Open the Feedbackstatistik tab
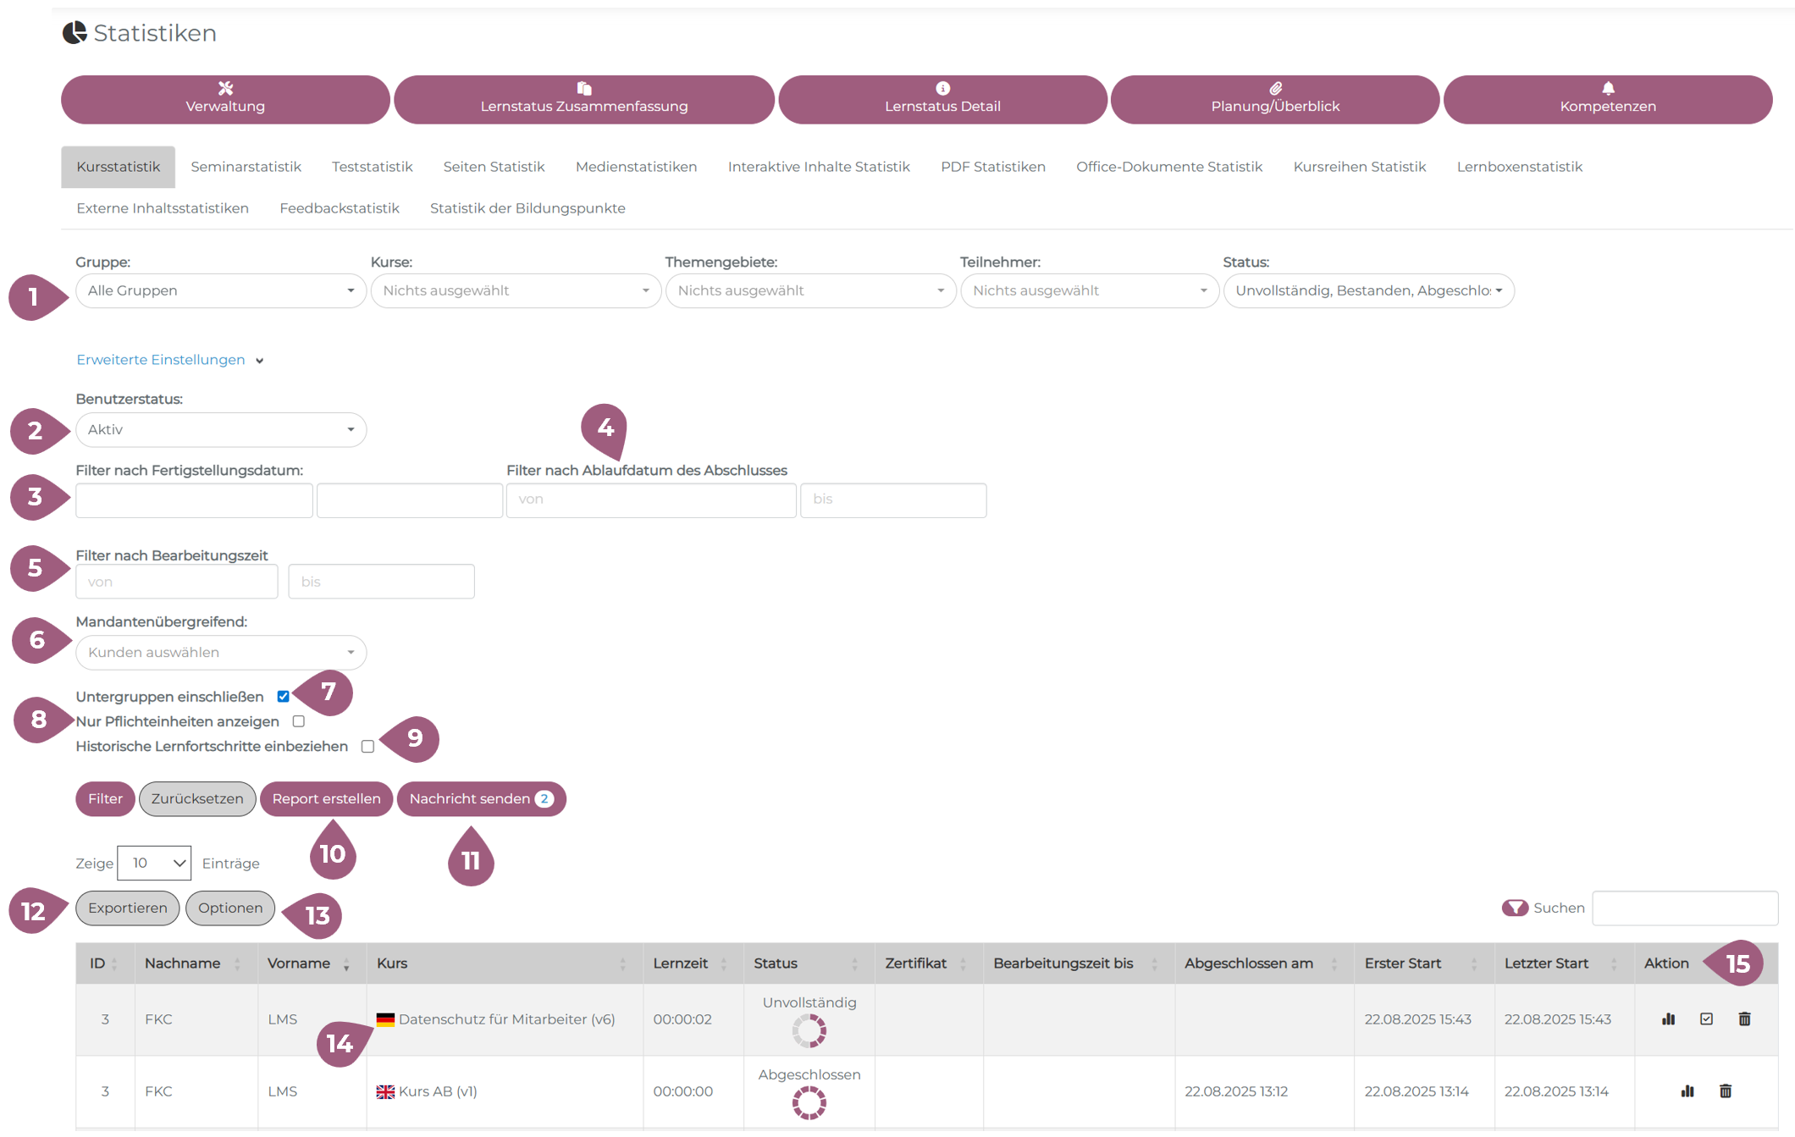 point(339,208)
